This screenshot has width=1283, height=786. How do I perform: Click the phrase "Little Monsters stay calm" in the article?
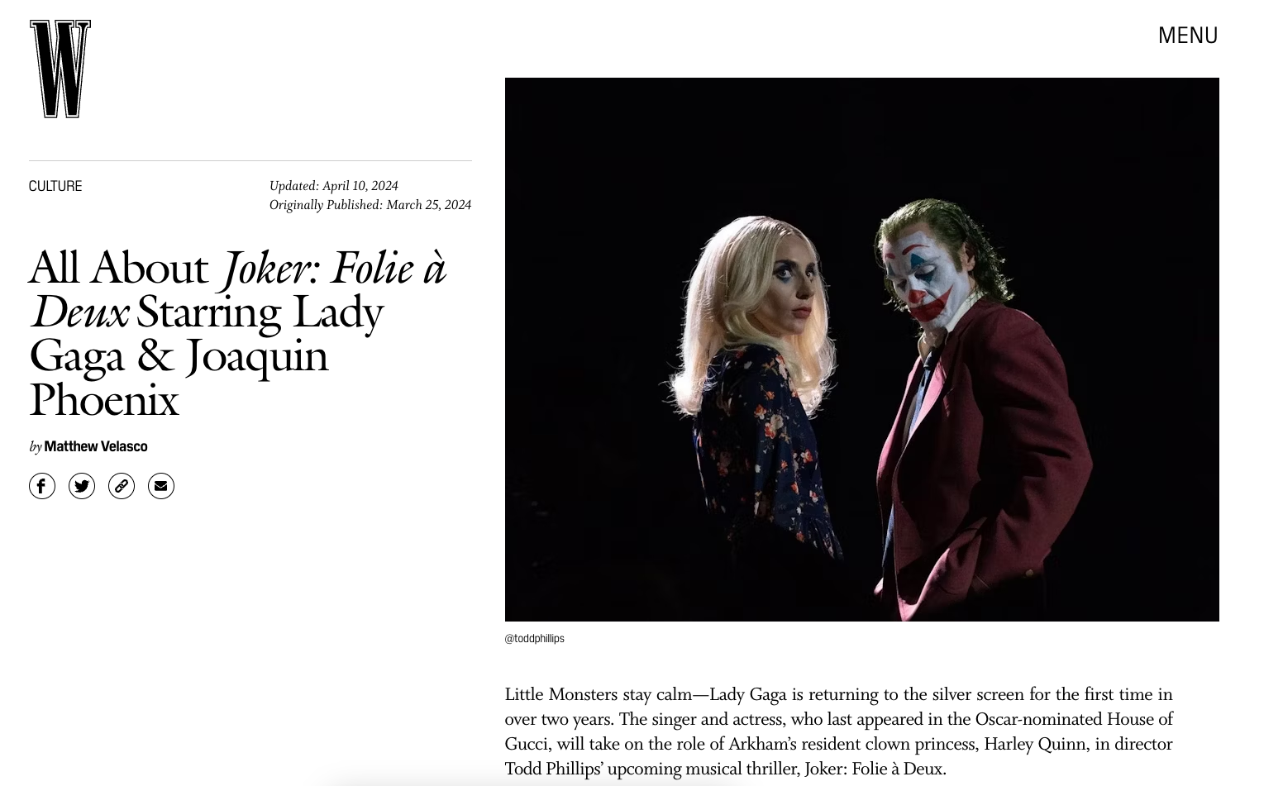tap(599, 694)
